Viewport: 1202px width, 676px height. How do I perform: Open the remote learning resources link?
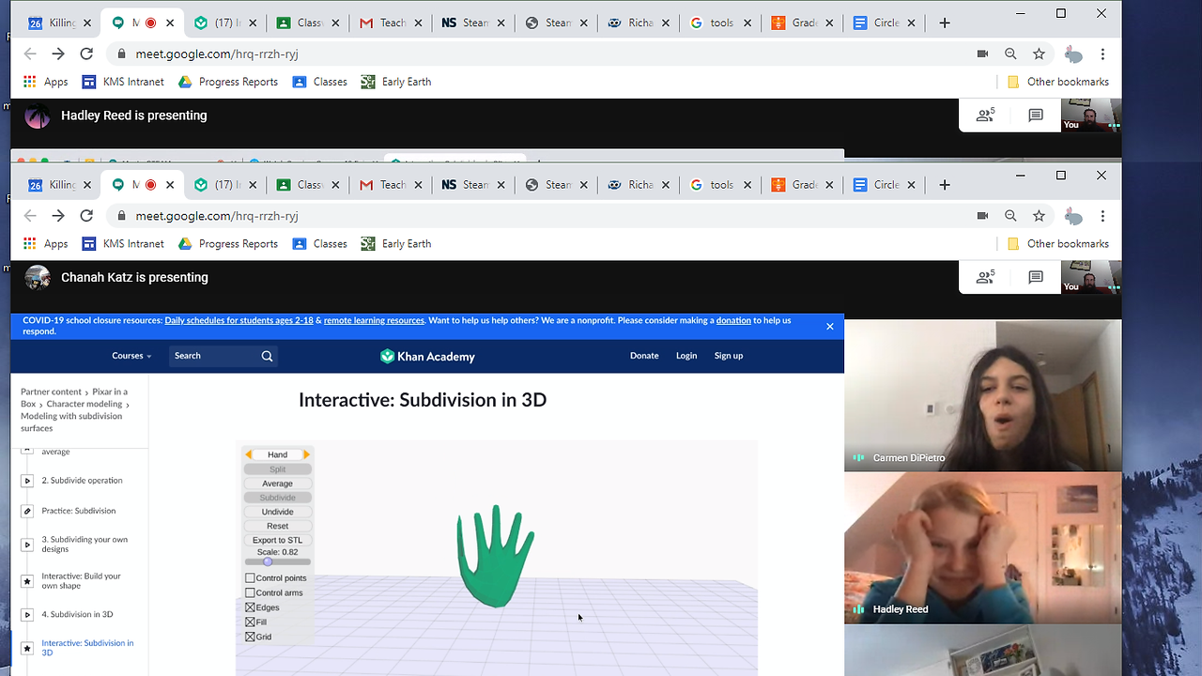tap(374, 320)
